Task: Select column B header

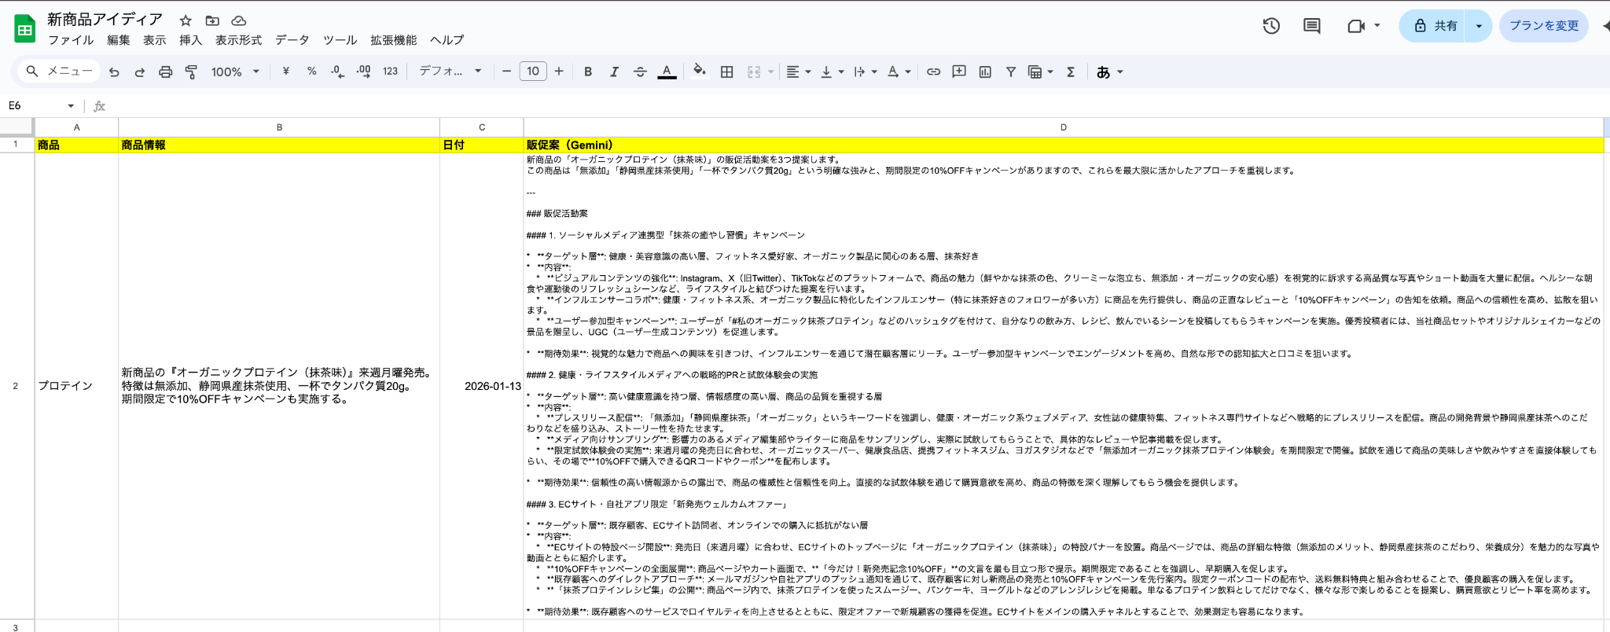Action: (x=279, y=127)
